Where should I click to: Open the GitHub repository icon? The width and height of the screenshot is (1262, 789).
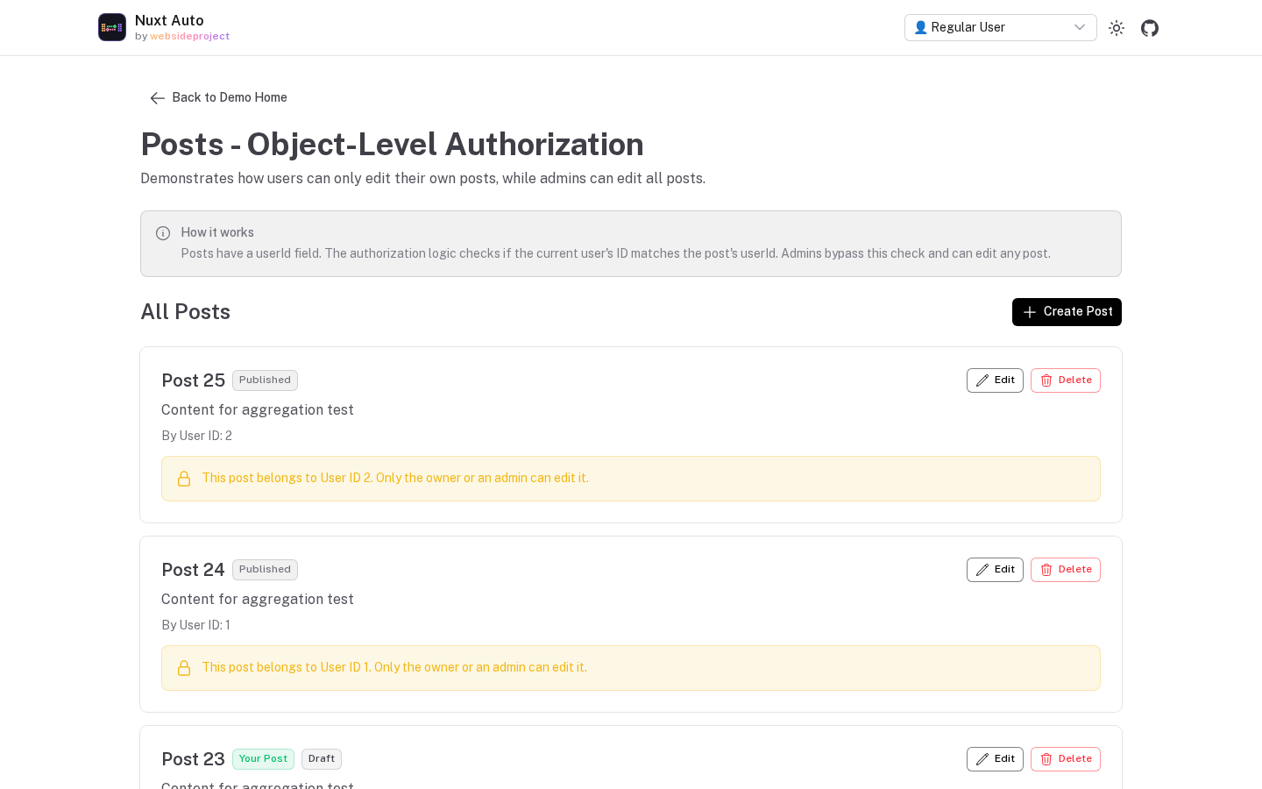point(1150,28)
